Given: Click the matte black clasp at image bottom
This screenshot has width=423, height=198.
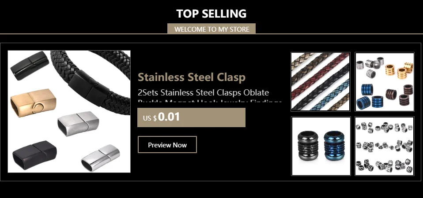Looking at the screenshot, I should [x=34, y=155].
